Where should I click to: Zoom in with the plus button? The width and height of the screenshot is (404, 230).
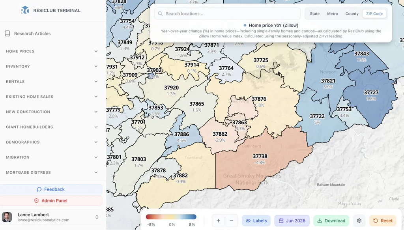[x=219, y=221]
